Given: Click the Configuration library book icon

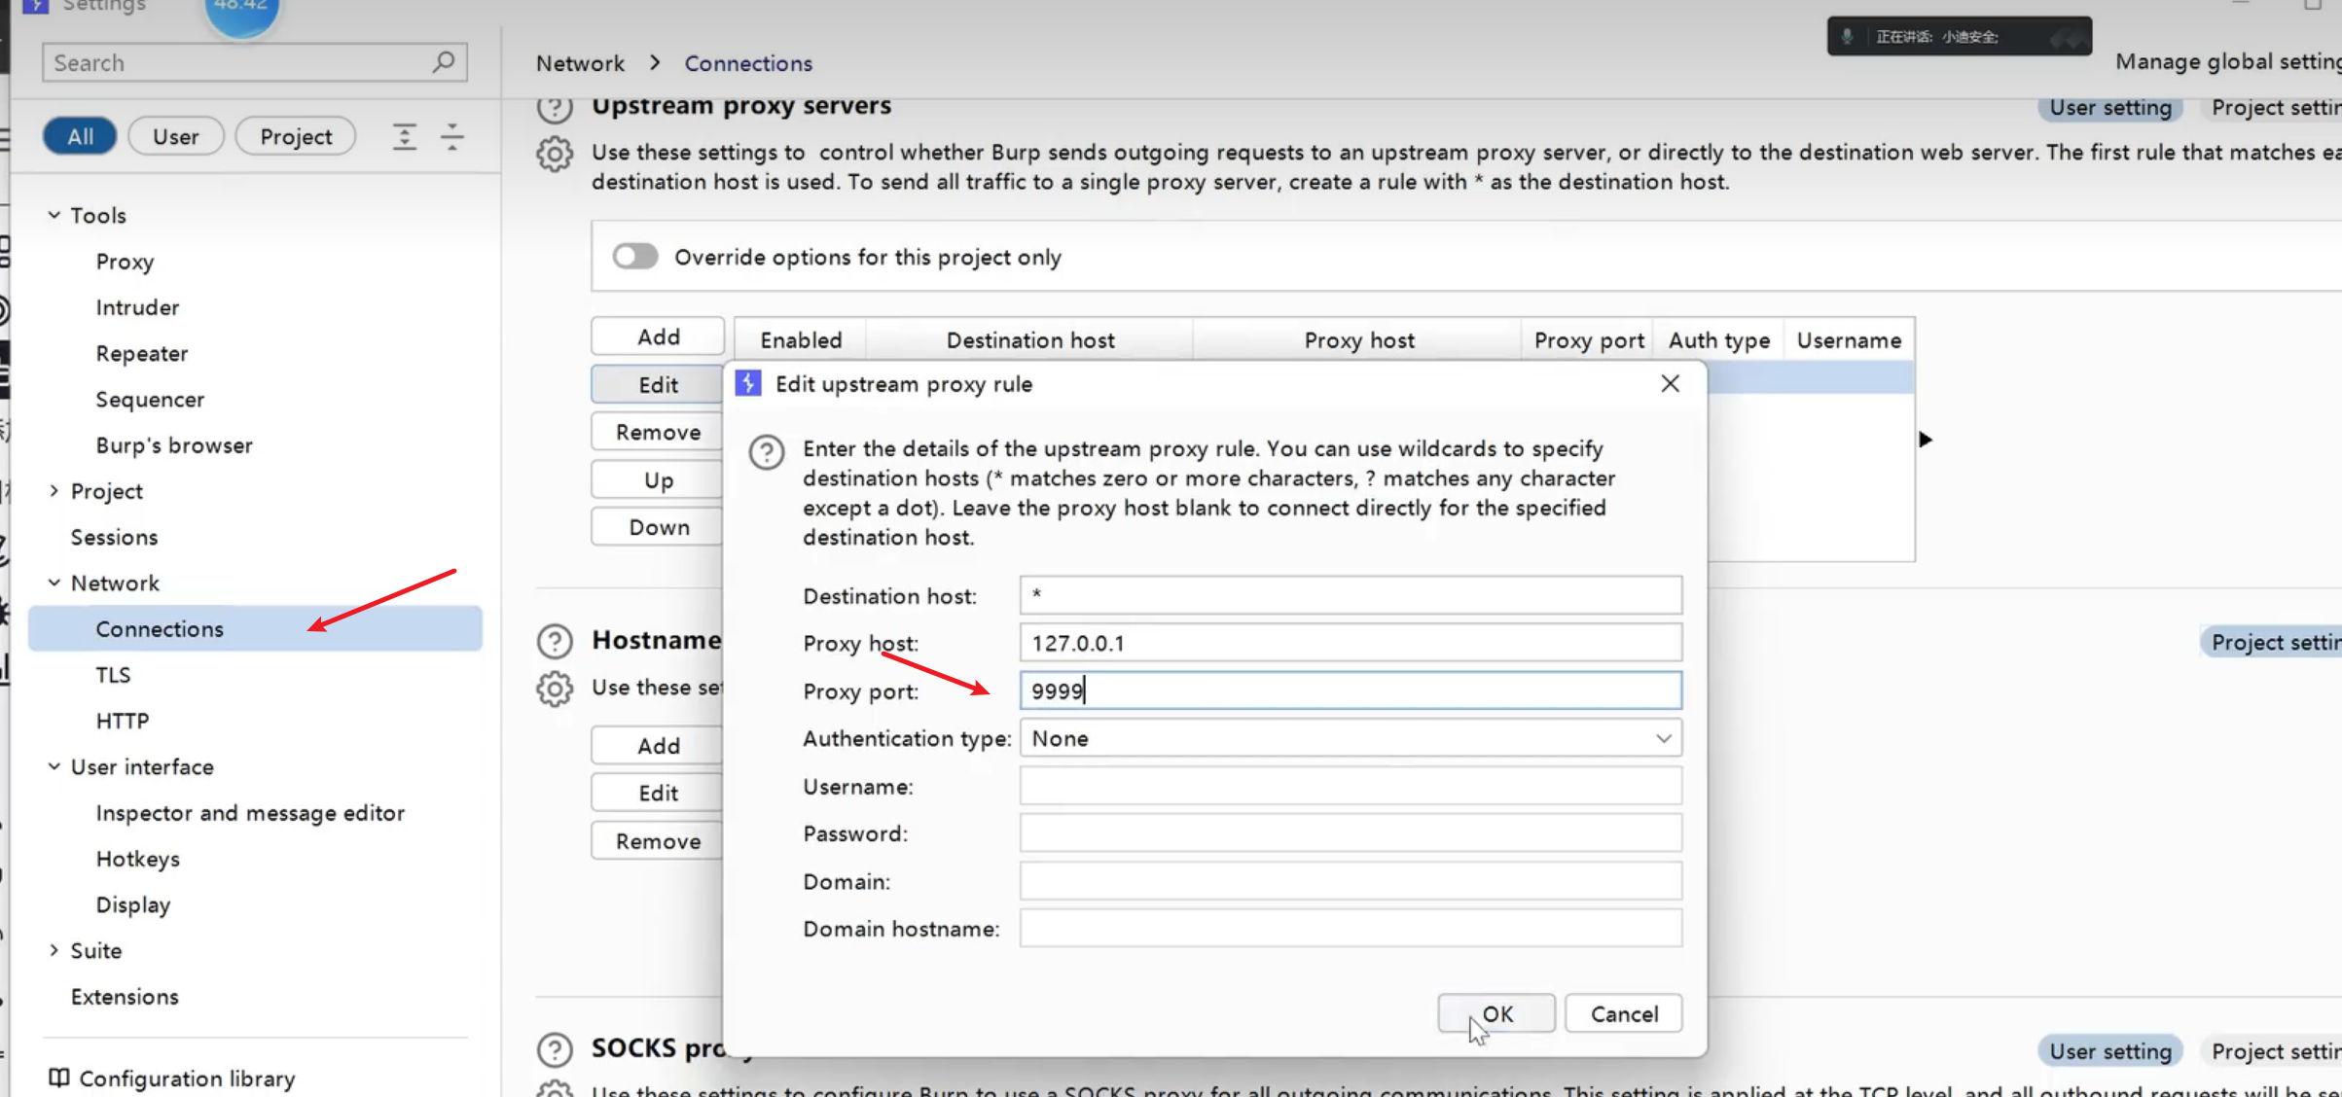Looking at the screenshot, I should tap(58, 1078).
